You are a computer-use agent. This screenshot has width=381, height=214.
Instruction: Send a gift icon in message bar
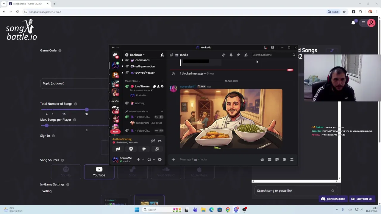pyautogui.click(x=262, y=160)
